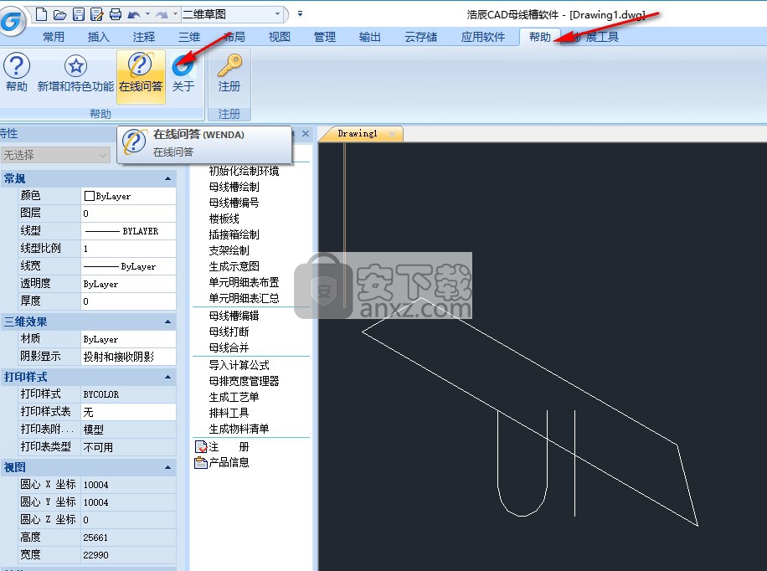Click menu item 初始化绘制环境
This screenshot has height=571, width=767.
pos(244,171)
